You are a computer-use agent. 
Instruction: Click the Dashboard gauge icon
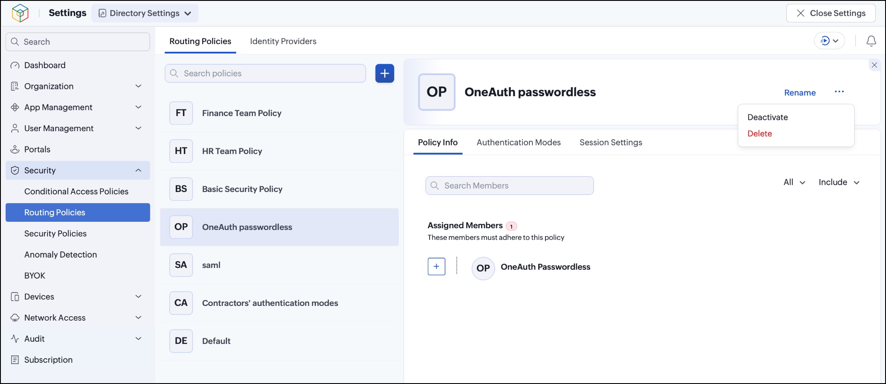(15, 65)
